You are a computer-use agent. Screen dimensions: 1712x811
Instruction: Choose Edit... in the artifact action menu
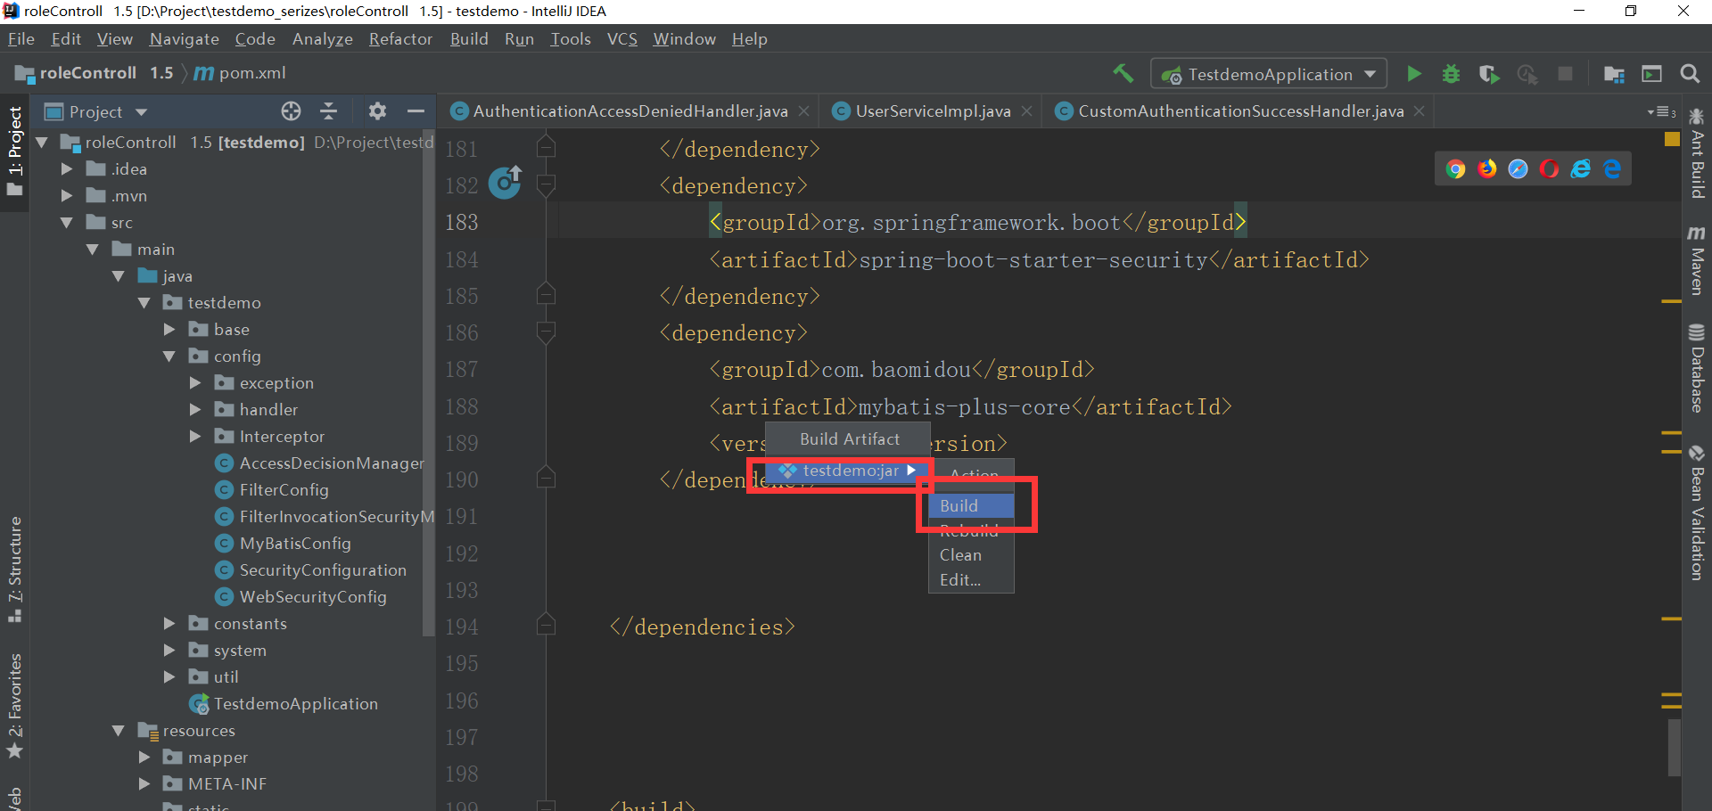click(x=971, y=580)
